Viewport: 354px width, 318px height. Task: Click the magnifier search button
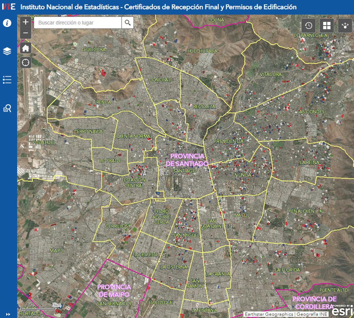pyautogui.click(x=128, y=23)
